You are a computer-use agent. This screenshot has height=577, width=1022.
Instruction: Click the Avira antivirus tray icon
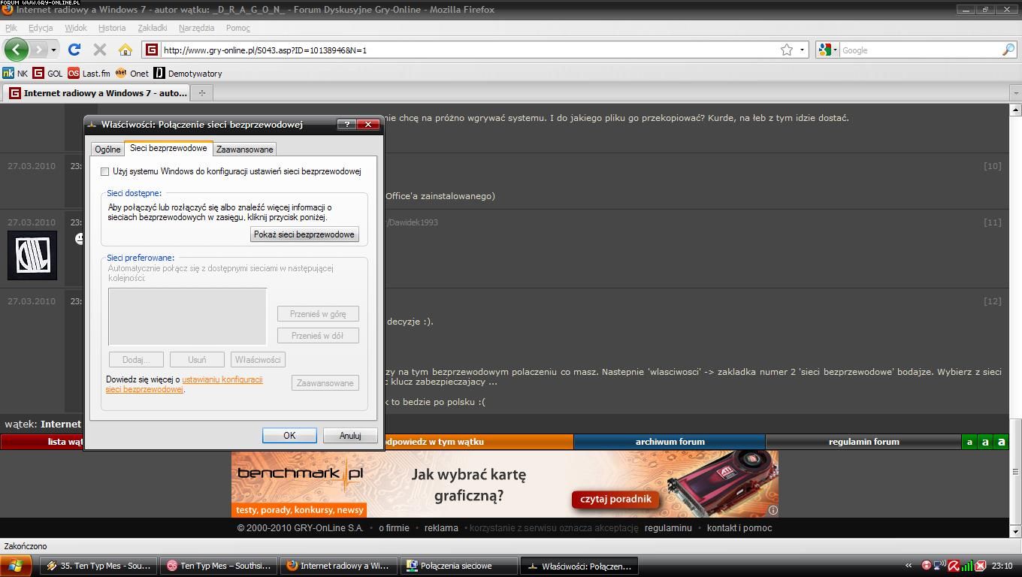pos(954,566)
